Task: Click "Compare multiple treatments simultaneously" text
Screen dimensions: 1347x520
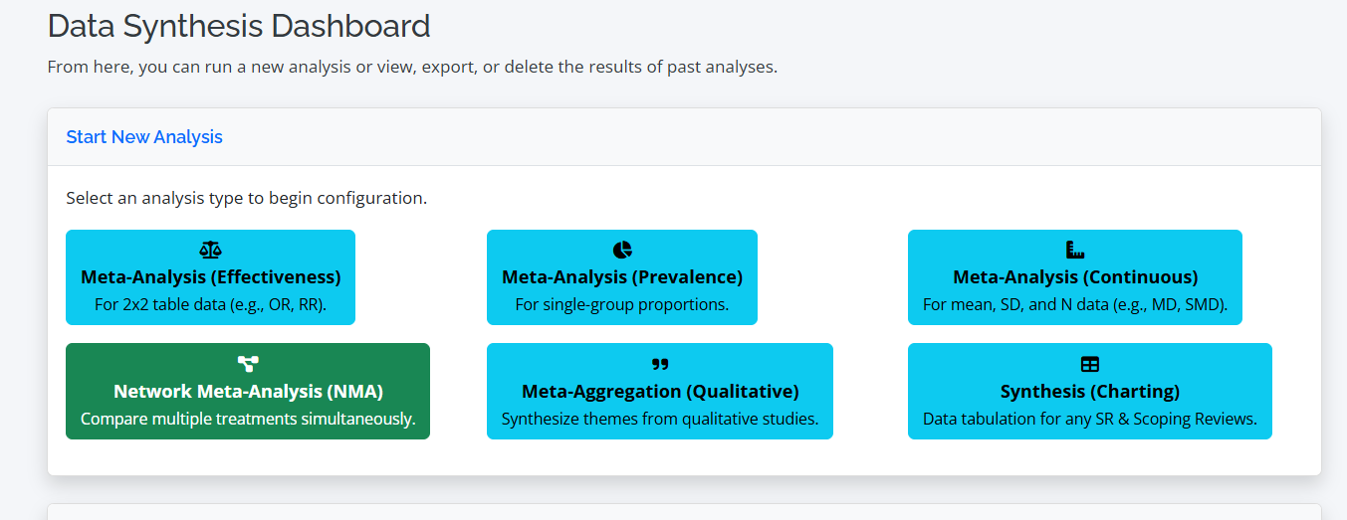Action: click(248, 419)
